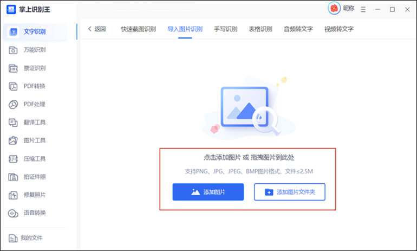417x251 pixels.
Task: Click the user avatar icon
Action: click(334, 9)
